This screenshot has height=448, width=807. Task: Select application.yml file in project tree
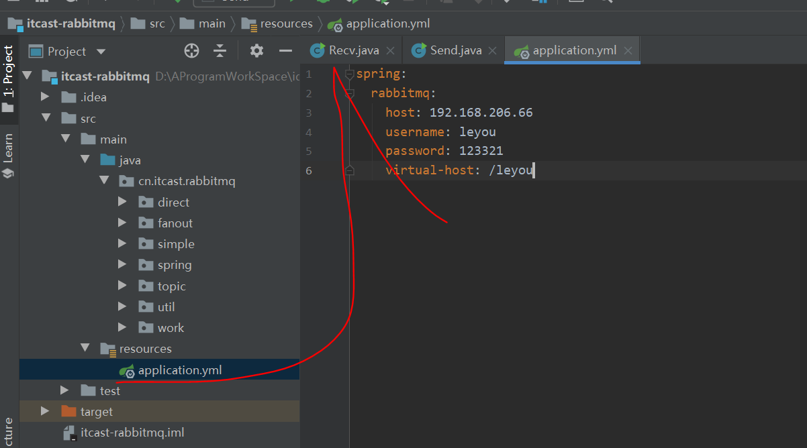[x=180, y=370]
